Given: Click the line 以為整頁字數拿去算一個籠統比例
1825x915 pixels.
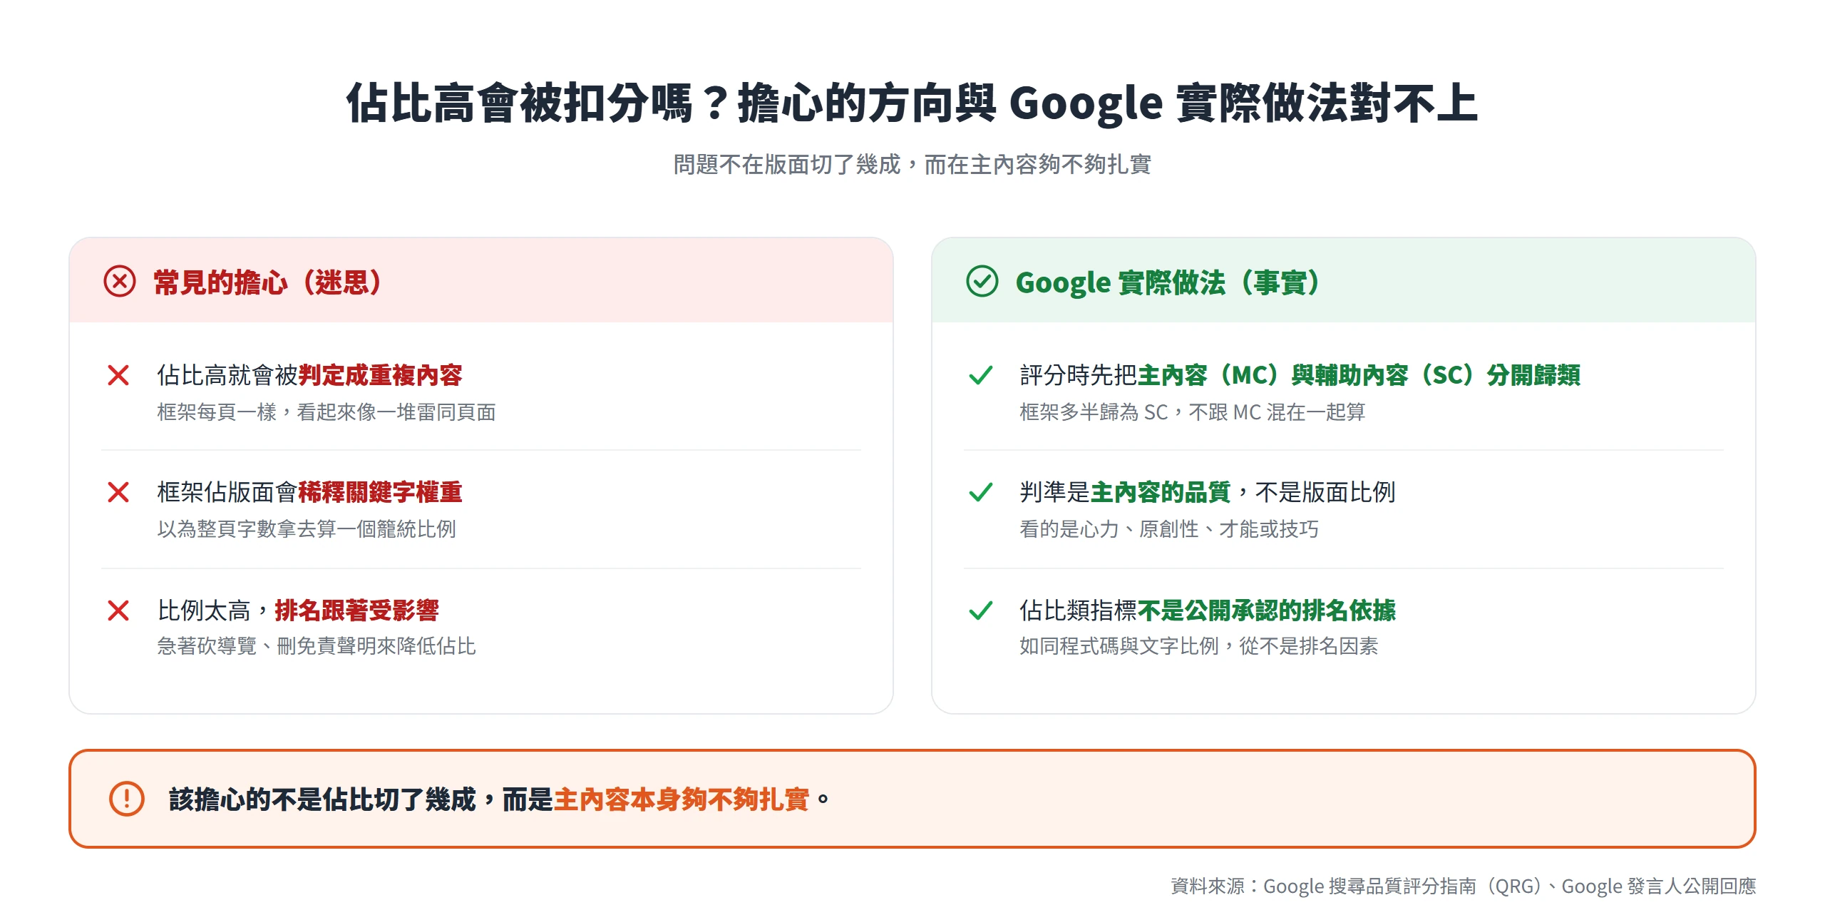Looking at the screenshot, I should tap(307, 529).
